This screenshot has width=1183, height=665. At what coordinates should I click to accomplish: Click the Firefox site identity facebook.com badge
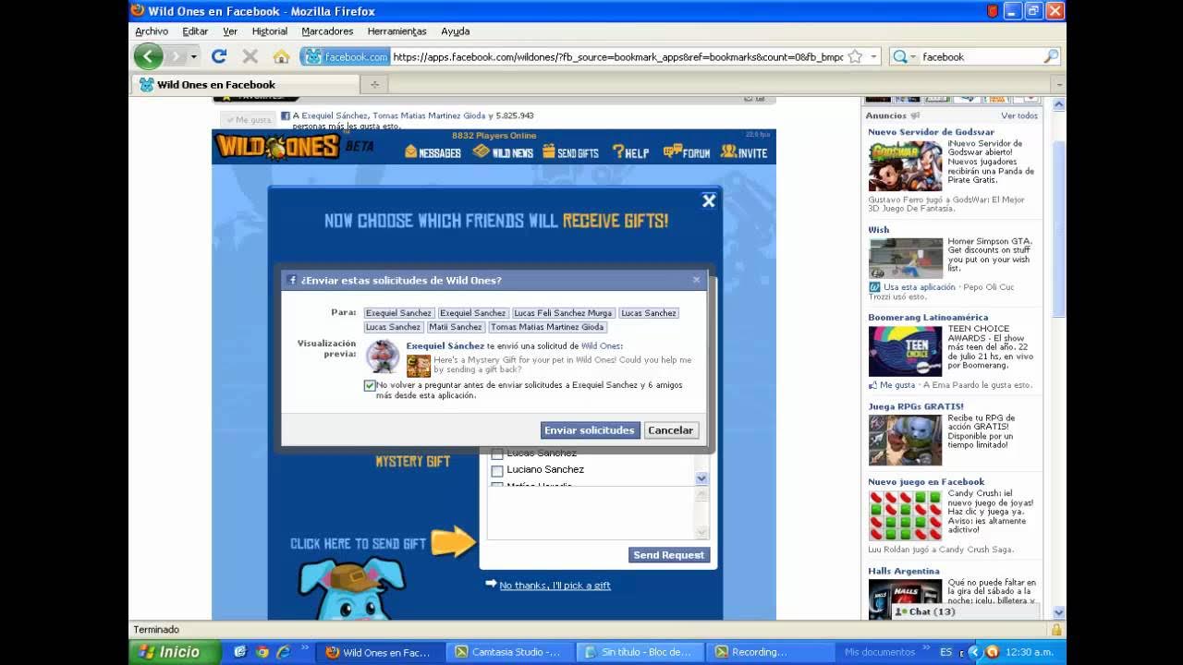coord(346,56)
